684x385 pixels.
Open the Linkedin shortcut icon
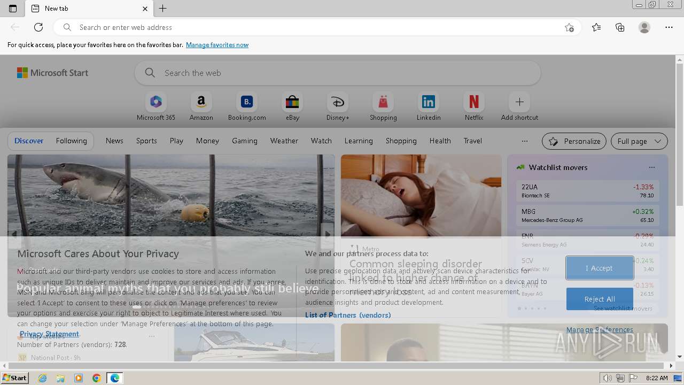coord(429,102)
